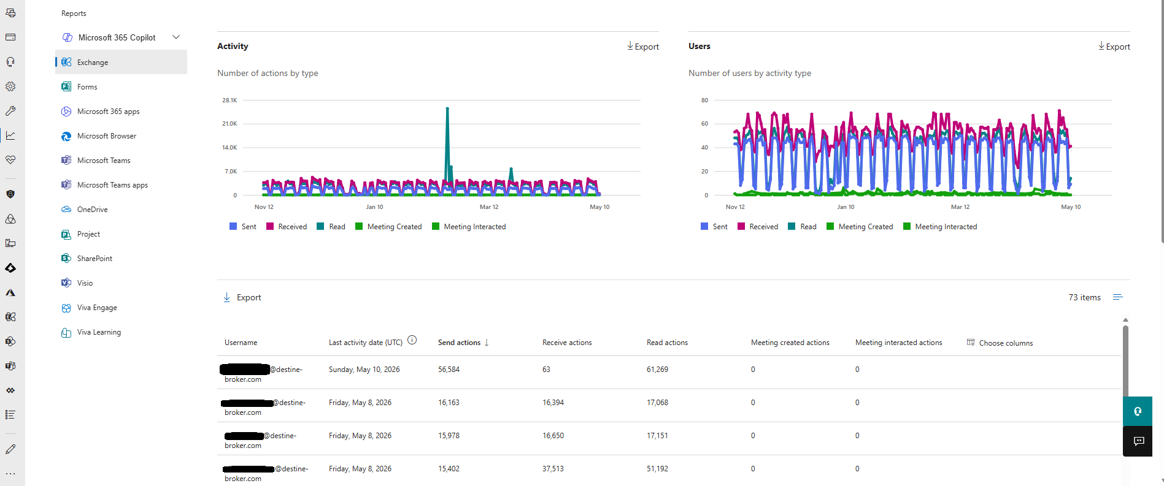The height and width of the screenshot is (486, 1164).
Task: Open Setup via the wrench icon in left rail
Action: [x=10, y=111]
